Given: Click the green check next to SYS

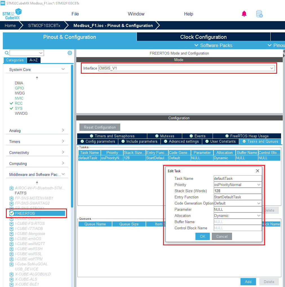Looking at the screenshot, I should point(11,108).
